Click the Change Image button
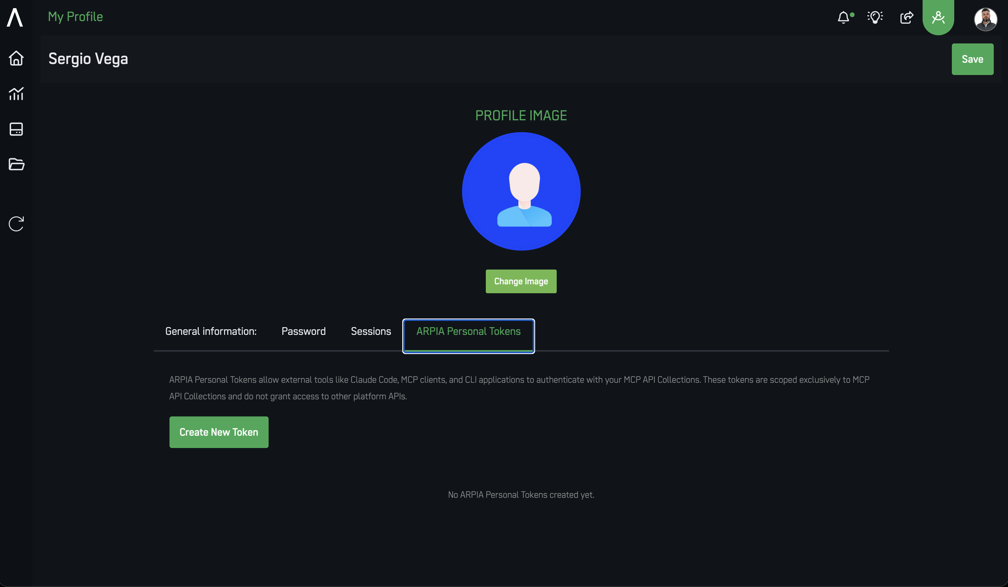This screenshot has width=1008, height=587. point(521,281)
